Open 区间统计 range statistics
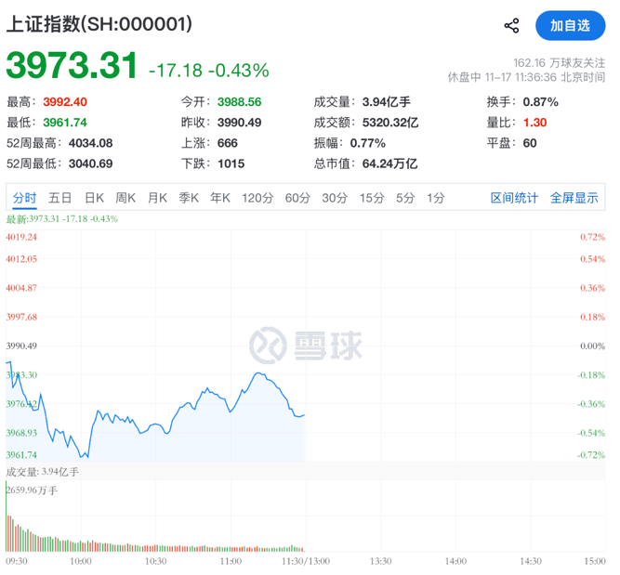This screenshot has width=620, height=575. pyautogui.click(x=514, y=198)
